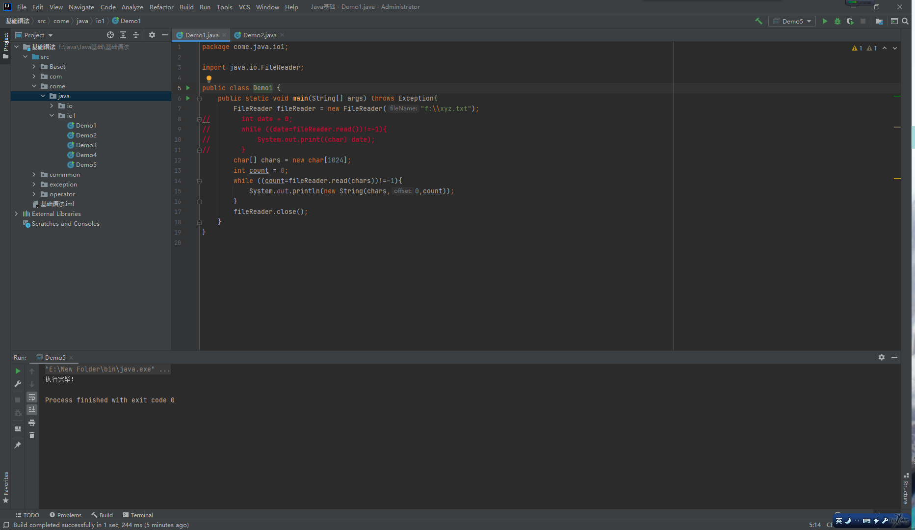Expand External Libraries node
The height and width of the screenshot is (530, 915).
pos(17,214)
